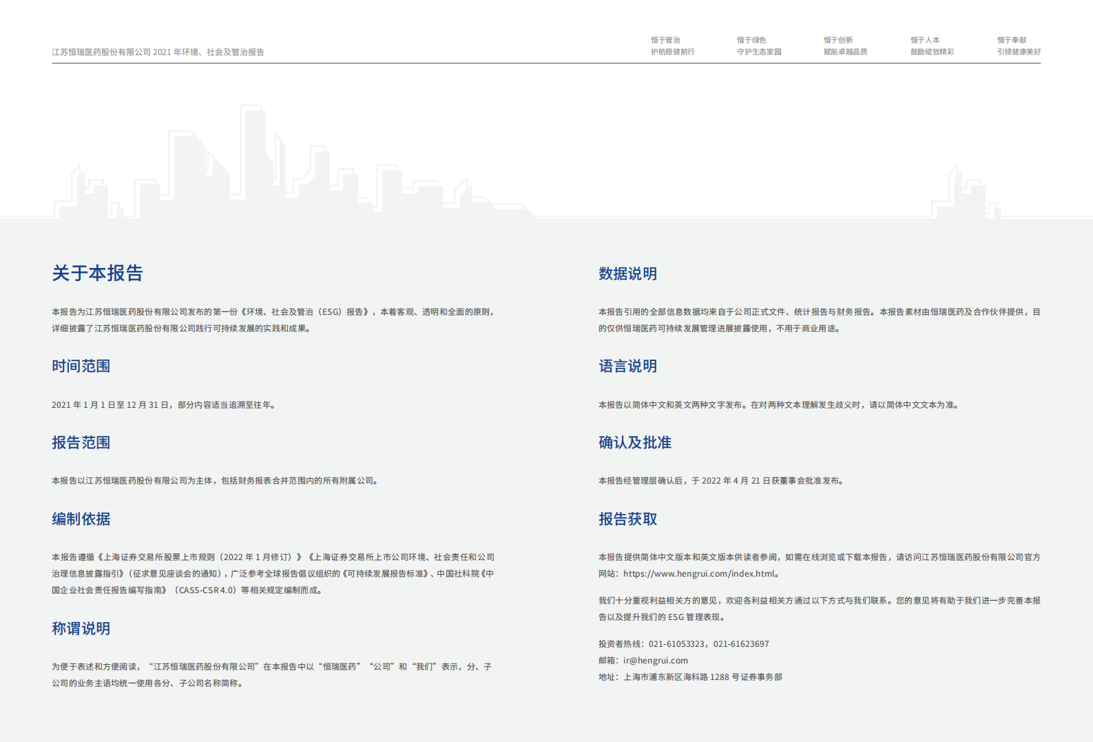The image size is (1093, 742).
Task: Click the 时间范围 heading
Action: click(81, 366)
